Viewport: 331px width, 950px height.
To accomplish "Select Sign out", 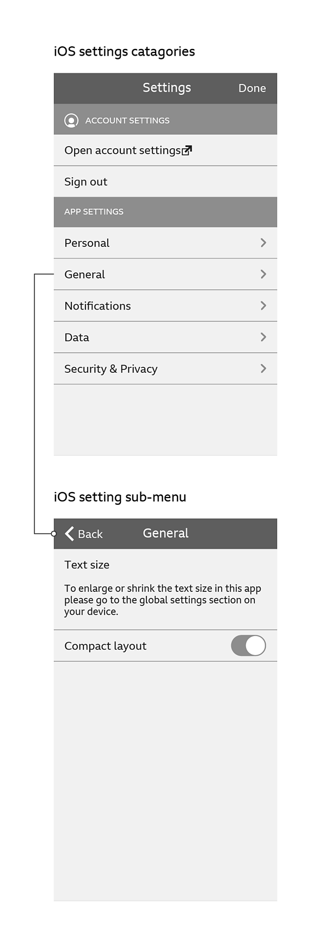I will click(x=86, y=182).
